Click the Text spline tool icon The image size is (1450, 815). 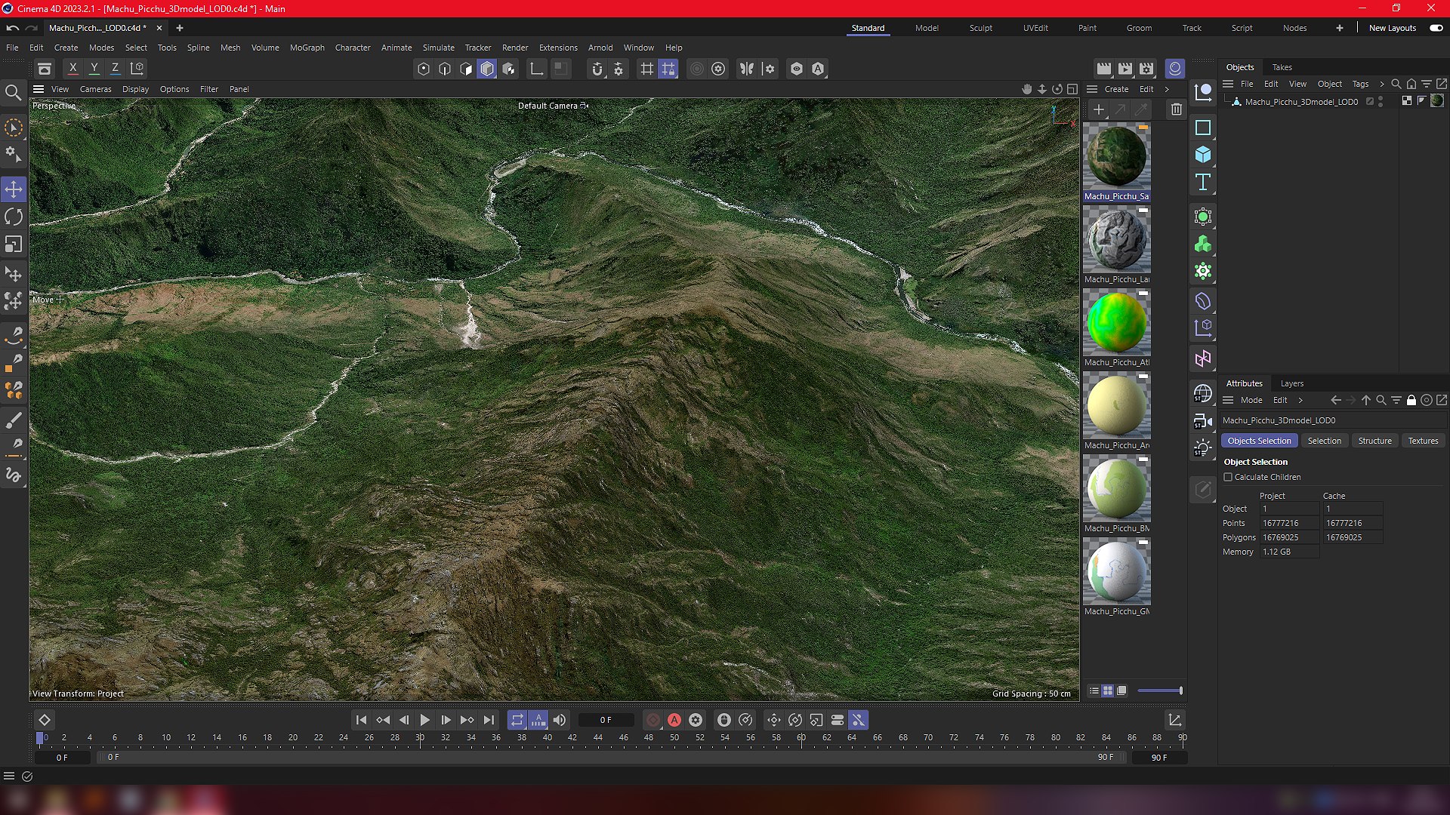tap(1203, 182)
